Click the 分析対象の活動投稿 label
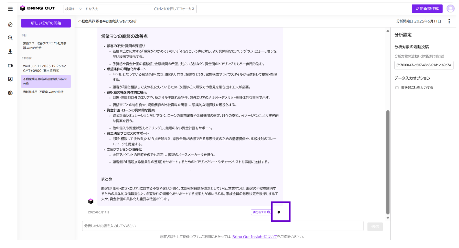 pyautogui.click(x=411, y=47)
